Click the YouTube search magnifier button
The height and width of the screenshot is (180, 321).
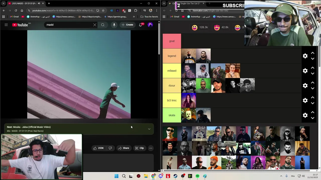(103, 25)
